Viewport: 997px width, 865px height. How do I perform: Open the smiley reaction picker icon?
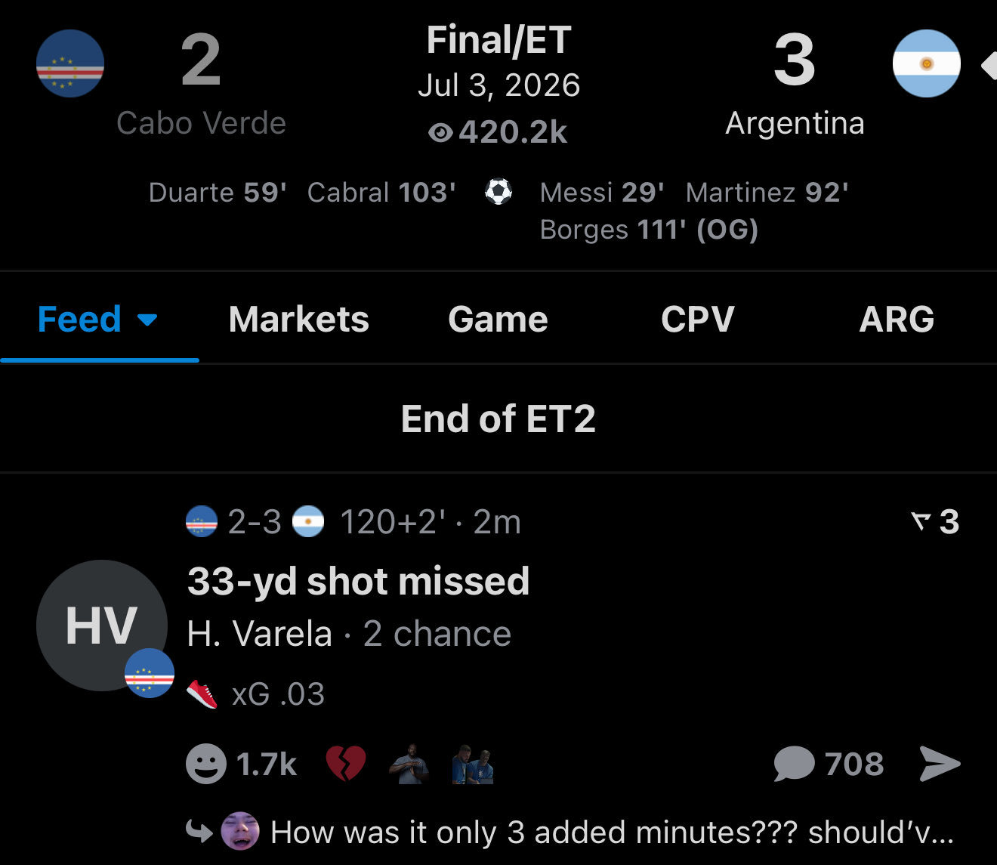[205, 764]
